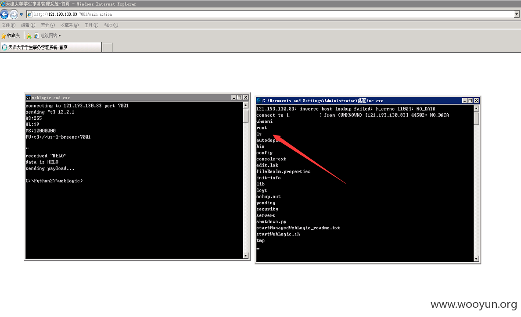521x317 pixels.
Task: Click the 'connecting to 121.193.130.83 port 7001' line
Action: pyautogui.click(x=77, y=106)
